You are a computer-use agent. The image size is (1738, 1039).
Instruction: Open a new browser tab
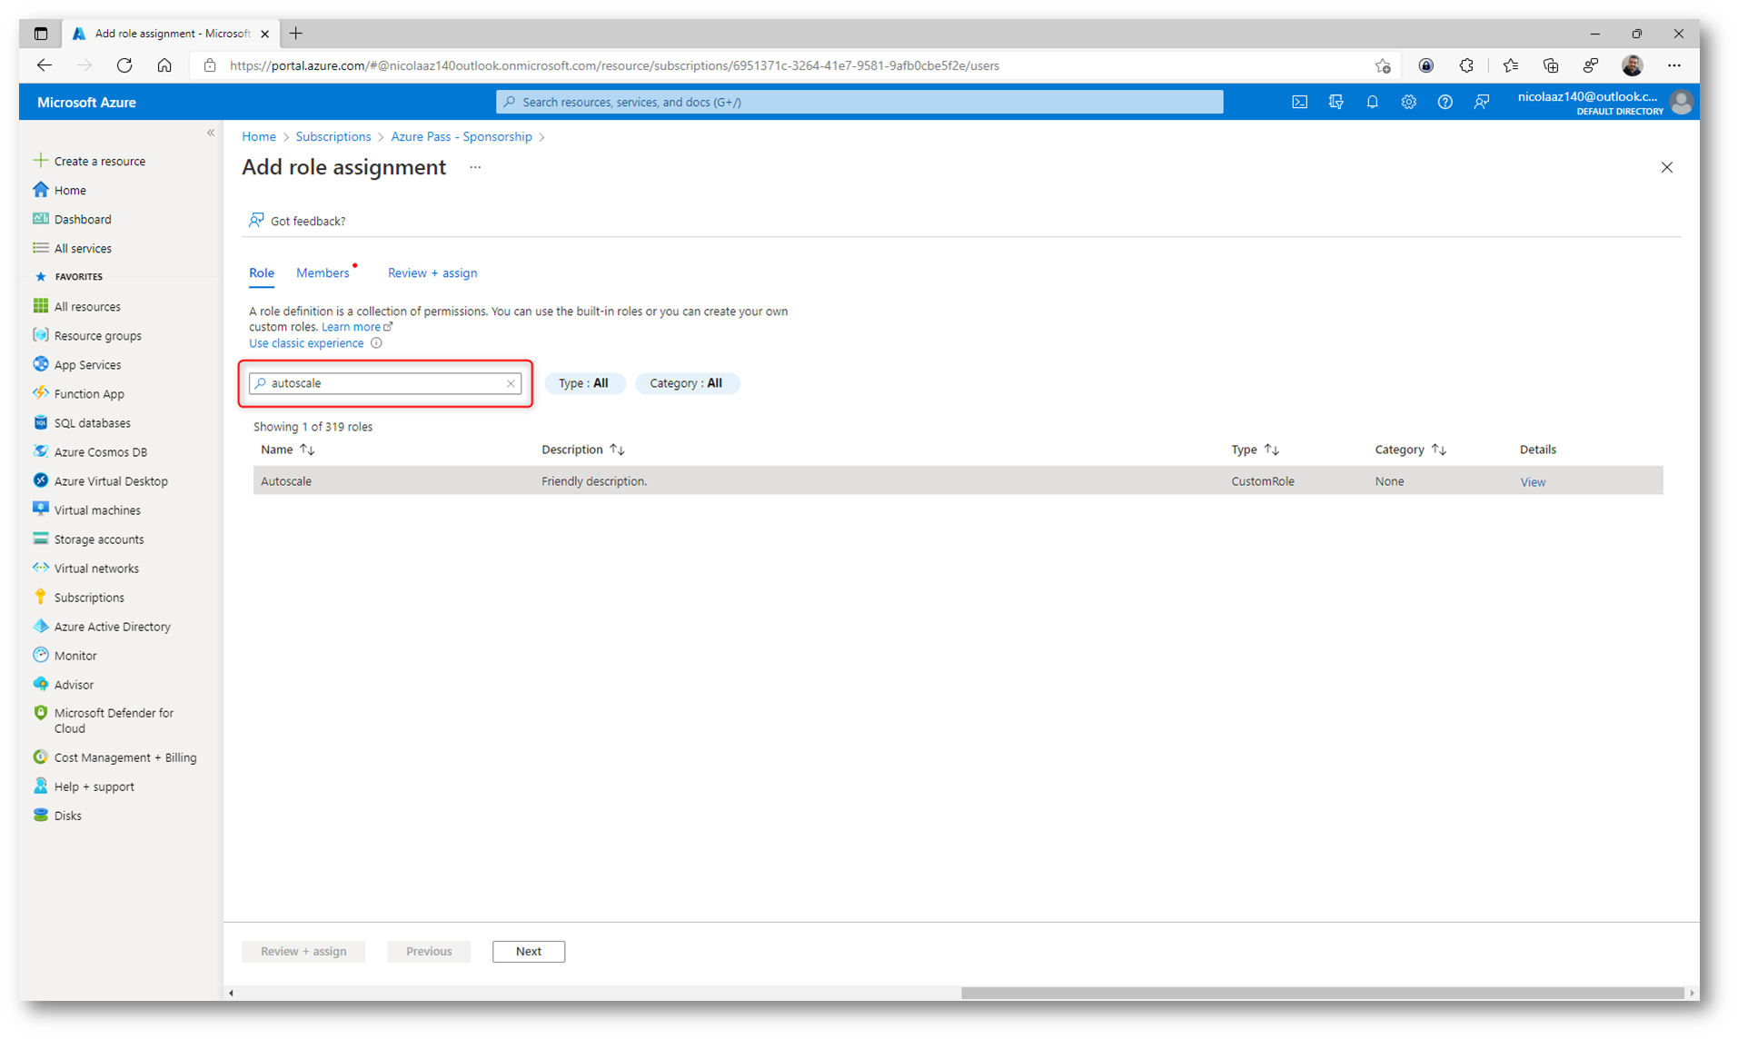295,34
